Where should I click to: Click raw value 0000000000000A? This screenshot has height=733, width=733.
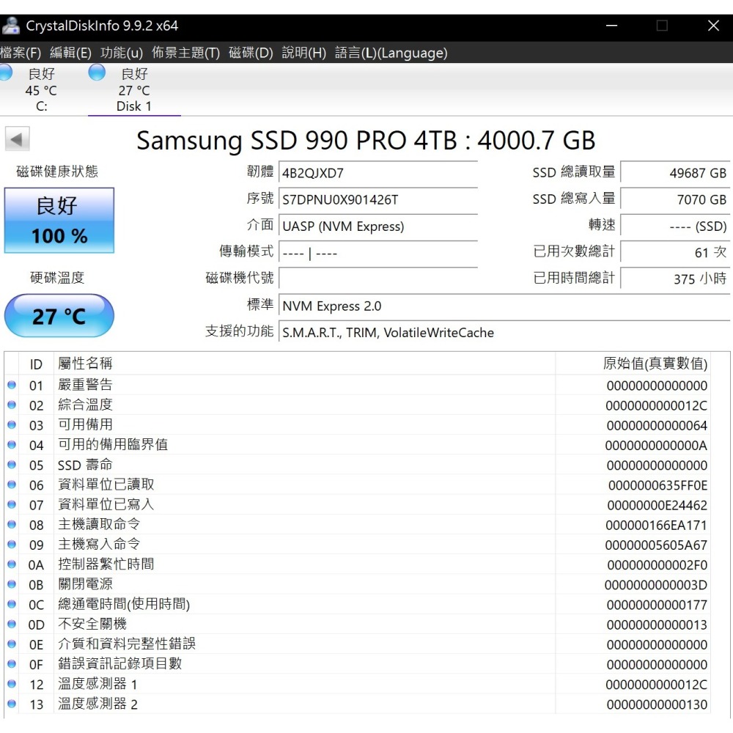click(656, 446)
